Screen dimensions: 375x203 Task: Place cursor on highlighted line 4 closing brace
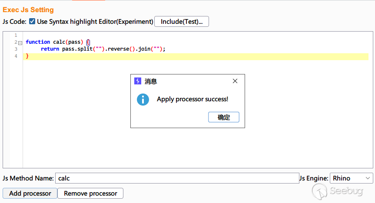coord(27,56)
